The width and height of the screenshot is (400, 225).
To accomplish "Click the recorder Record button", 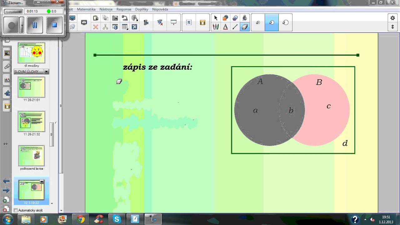I will coord(12,25).
